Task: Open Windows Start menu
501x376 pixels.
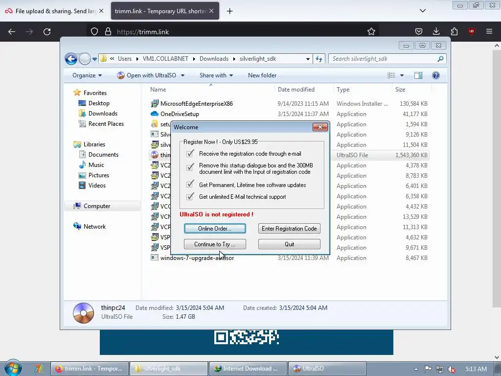Action: (x=13, y=368)
